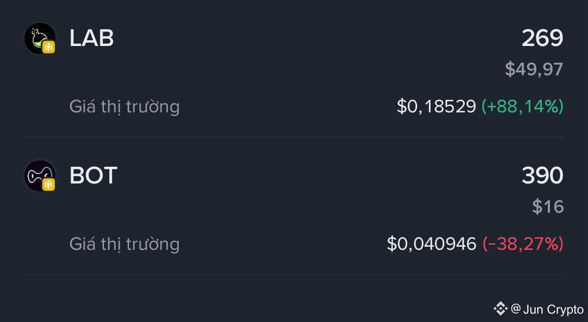Click the divider below the LAB row
Image resolution: width=588 pixels, height=322 pixels.
(x=294, y=137)
